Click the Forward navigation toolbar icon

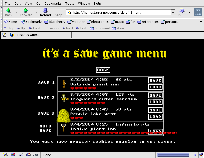[x=26, y=12]
